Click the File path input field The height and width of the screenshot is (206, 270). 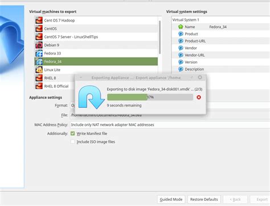click(170, 115)
